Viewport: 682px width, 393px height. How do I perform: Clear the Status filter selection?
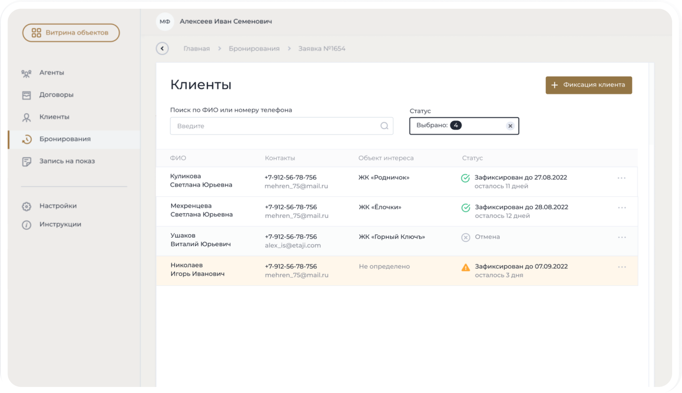coord(510,126)
